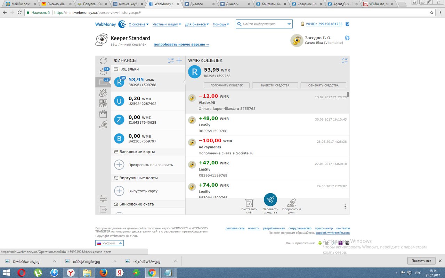Click the plus circle for Выпустить карту

point(119,191)
